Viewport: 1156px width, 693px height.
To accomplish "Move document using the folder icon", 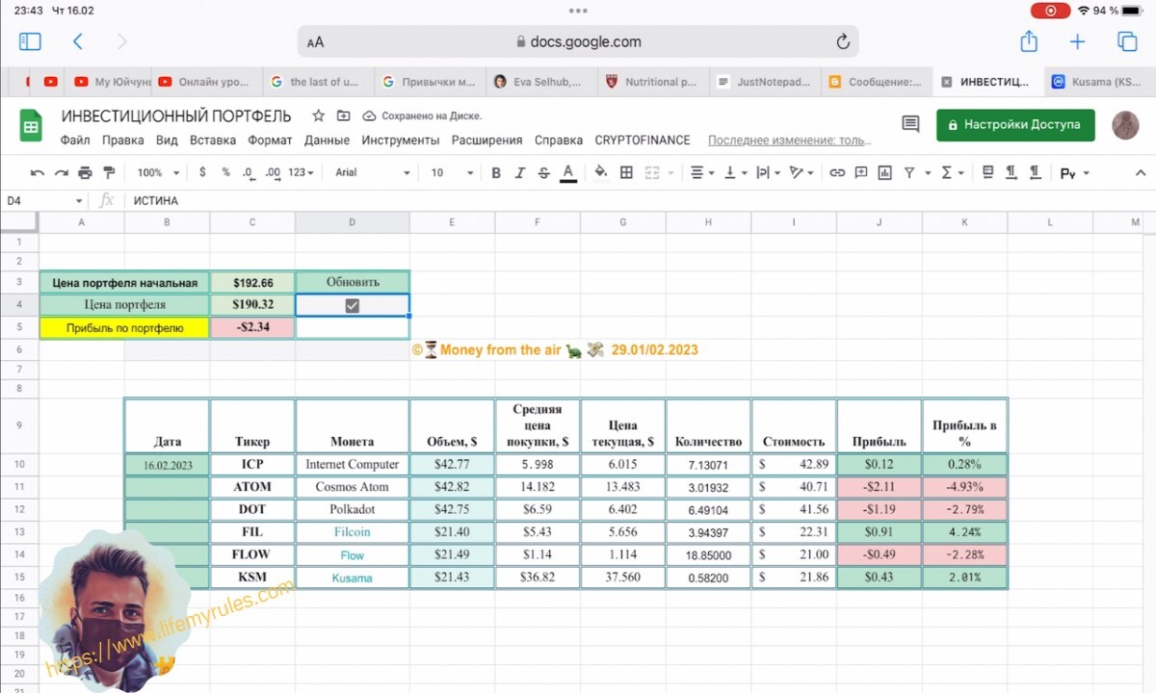I will [x=344, y=115].
